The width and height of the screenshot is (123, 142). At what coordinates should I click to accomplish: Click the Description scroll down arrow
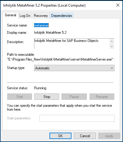(112, 46)
